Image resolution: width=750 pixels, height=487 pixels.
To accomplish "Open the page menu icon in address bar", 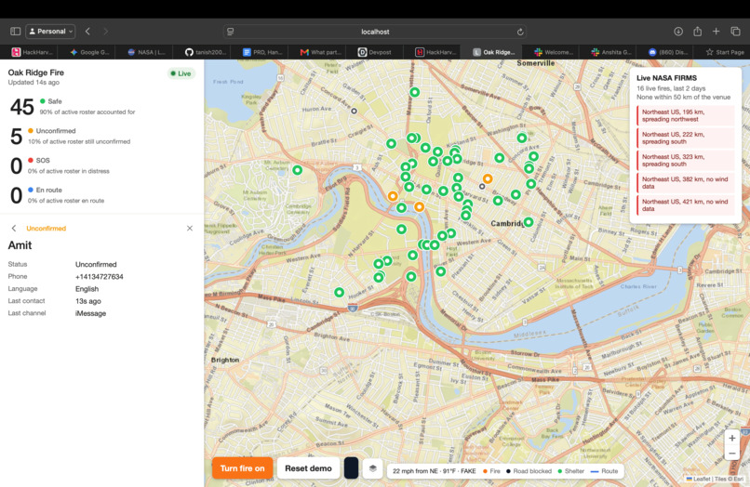I will click(x=231, y=32).
